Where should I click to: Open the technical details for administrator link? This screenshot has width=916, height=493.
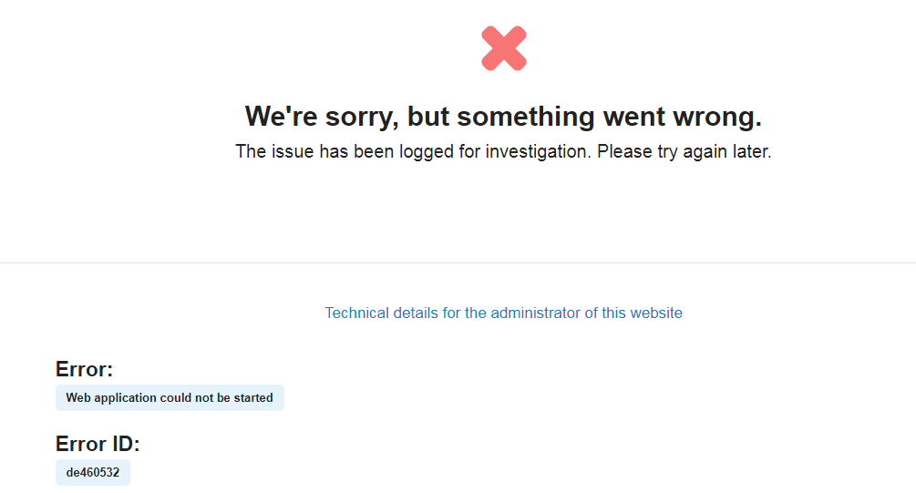(x=503, y=313)
